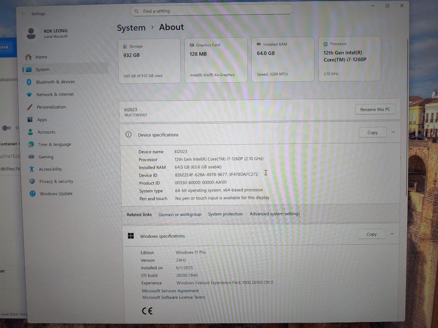
Task: Click the Apps icon in sidebar
Action: [x=30, y=119]
